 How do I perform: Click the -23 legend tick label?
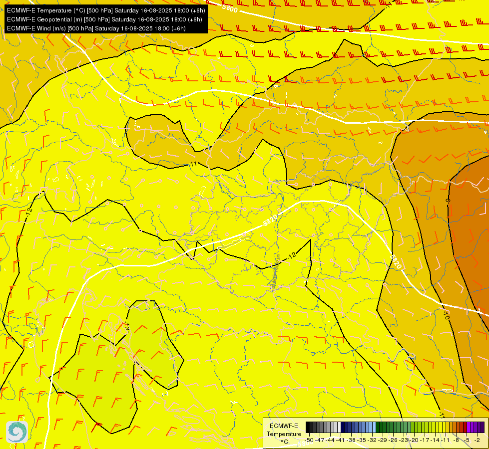(x=404, y=441)
